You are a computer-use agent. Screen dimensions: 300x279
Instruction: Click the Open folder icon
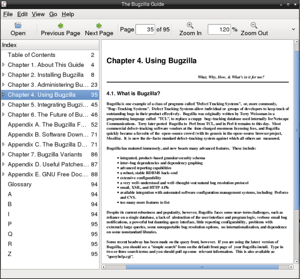click(18, 25)
